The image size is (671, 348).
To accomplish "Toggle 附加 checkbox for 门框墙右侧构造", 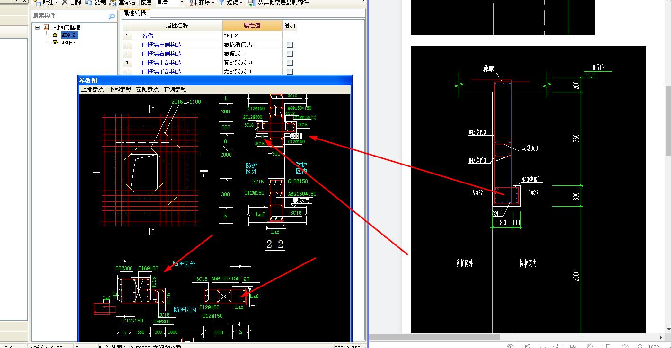I will [x=290, y=53].
